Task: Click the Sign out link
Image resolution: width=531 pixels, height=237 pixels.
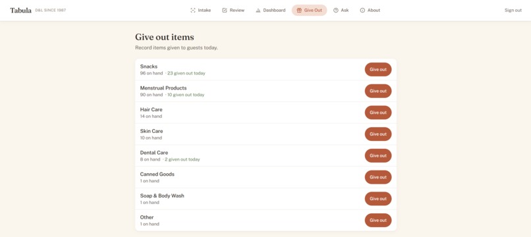Action: tap(513, 10)
